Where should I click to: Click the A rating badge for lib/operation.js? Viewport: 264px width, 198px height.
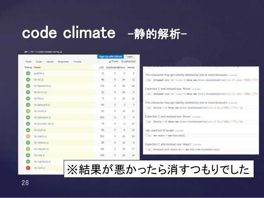28,117
